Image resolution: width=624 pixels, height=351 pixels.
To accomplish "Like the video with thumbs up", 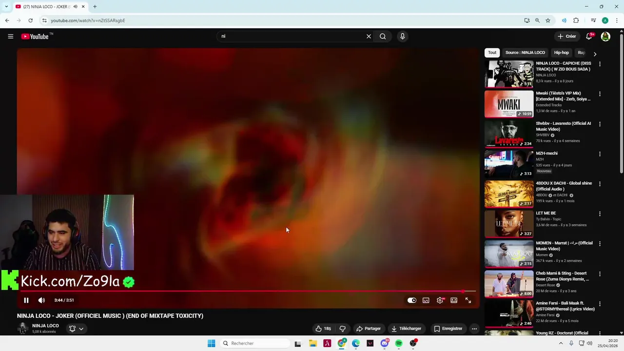I will tap(323, 329).
